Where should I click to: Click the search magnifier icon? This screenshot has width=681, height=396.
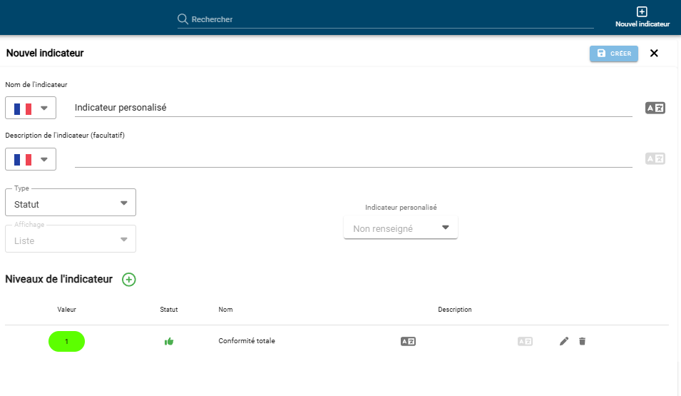point(183,19)
